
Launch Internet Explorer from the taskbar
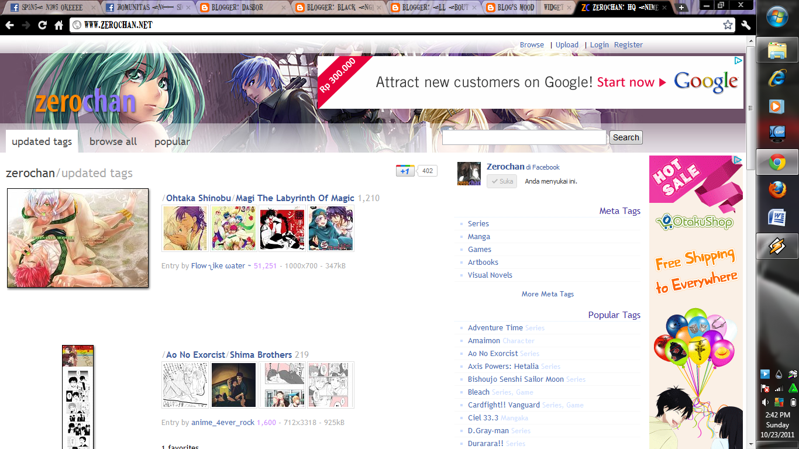(777, 78)
